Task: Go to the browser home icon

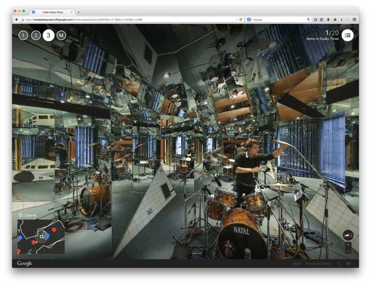Action: point(335,20)
